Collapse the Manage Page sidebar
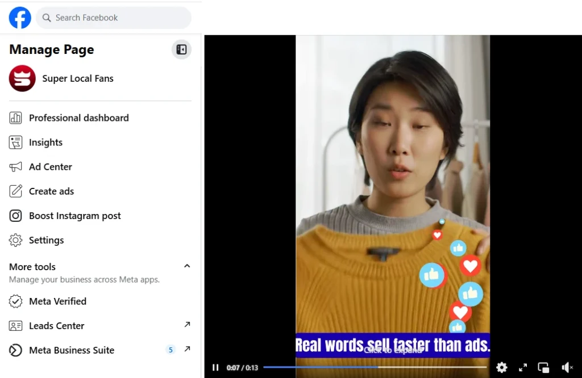Viewport: 582px width, 378px height. click(x=181, y=49)
